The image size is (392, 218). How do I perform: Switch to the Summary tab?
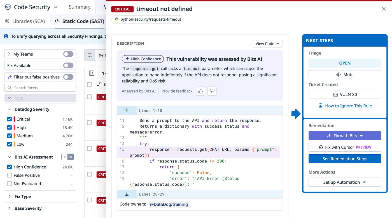[80, 7]
